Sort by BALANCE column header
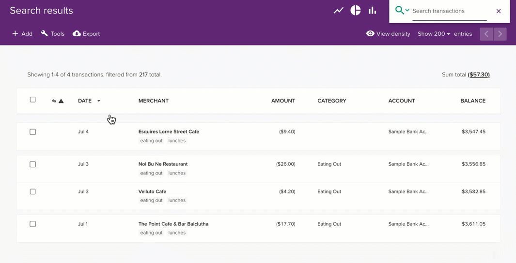The height and width of the screenshot is (263, 516). coord(473,101)
